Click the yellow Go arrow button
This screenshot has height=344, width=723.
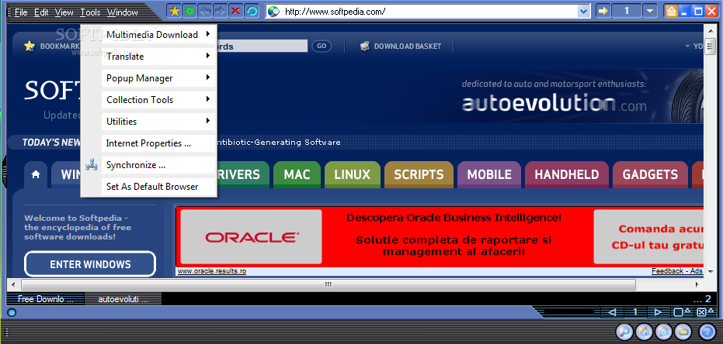point(603,11)
